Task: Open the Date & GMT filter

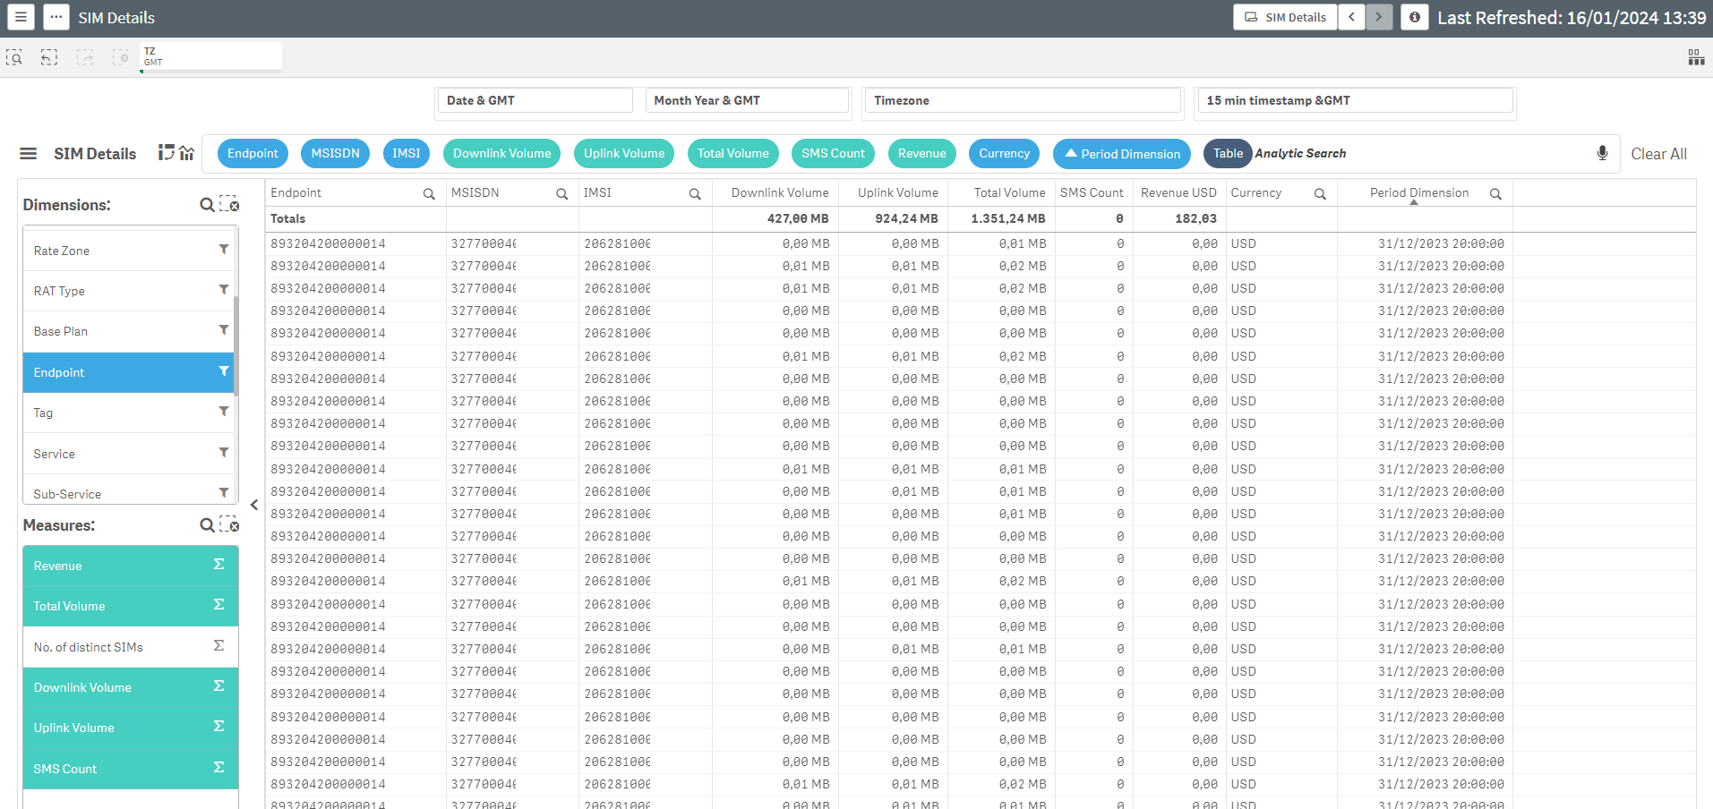Action: pyautogui.click(x=534, y=100)
